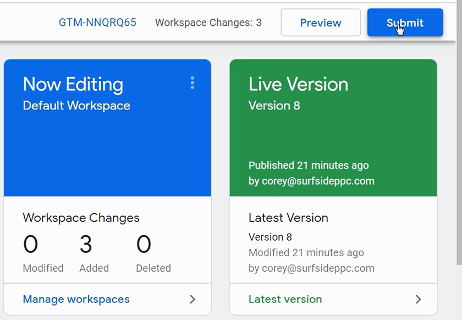Click Version 8 in the green card
The width and height of the screenshot is (462, 320).
pos(274,106)
